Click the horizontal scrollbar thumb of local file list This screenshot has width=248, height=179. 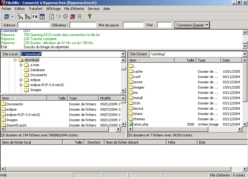[x=57, y=129]
